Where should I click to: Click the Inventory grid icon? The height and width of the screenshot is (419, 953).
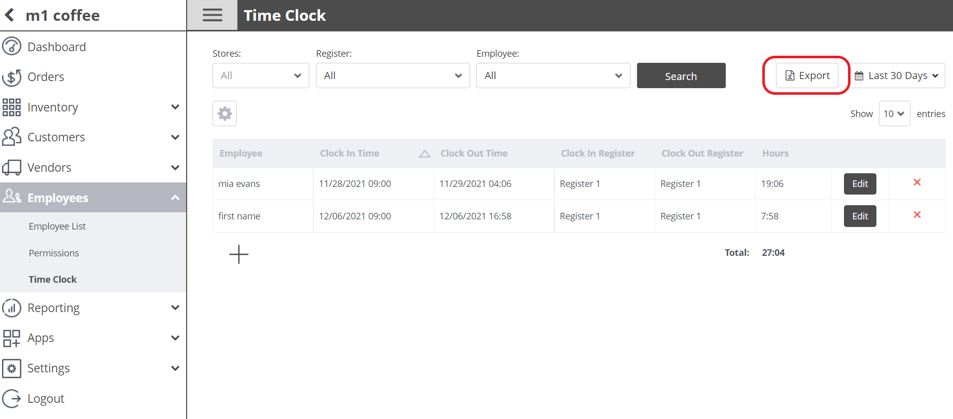pyautogui.click(x=12, y=107)
